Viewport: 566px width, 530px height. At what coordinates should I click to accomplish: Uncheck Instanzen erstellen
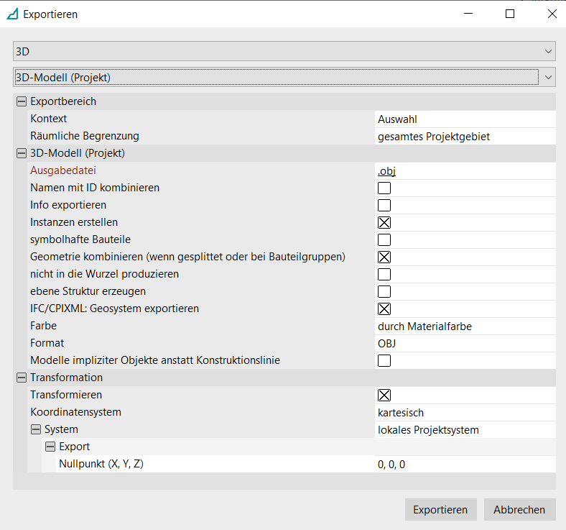pyautogui.click(x=384, y=223)
